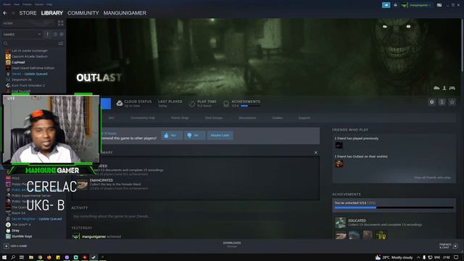Go back with the left arrow
Screen dimensions: 464x261
click(5, 13)
